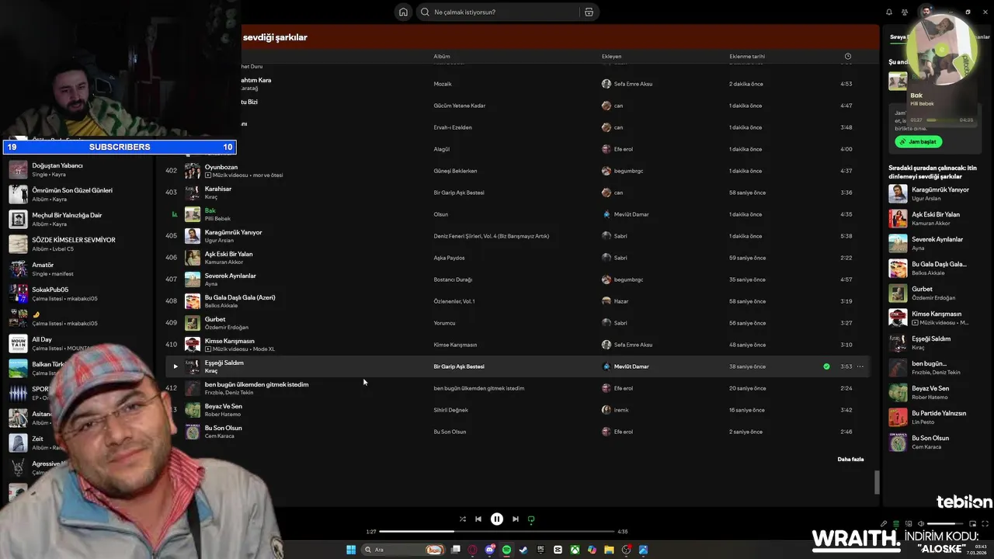Open the All Day playlist
Image resolution: width=994 pixels, height=559 pixels.
point(78,343)
